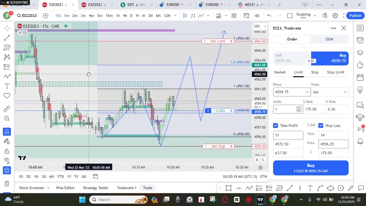
Task: Open the indicators icon
Action: coord(219,16)
